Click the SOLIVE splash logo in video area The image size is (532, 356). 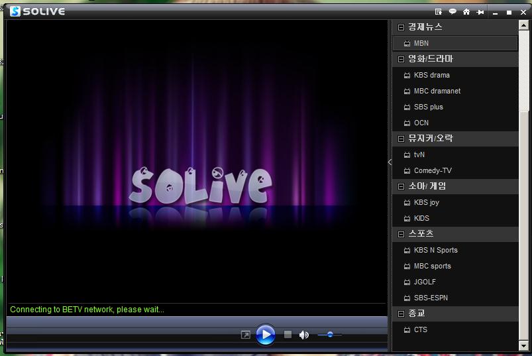tap(200, 186)
